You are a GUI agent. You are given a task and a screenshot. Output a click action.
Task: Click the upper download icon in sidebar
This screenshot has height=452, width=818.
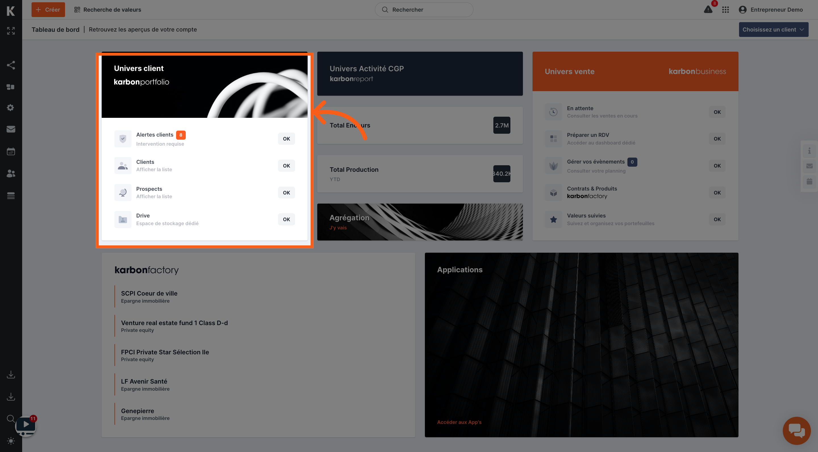point(11,374)
